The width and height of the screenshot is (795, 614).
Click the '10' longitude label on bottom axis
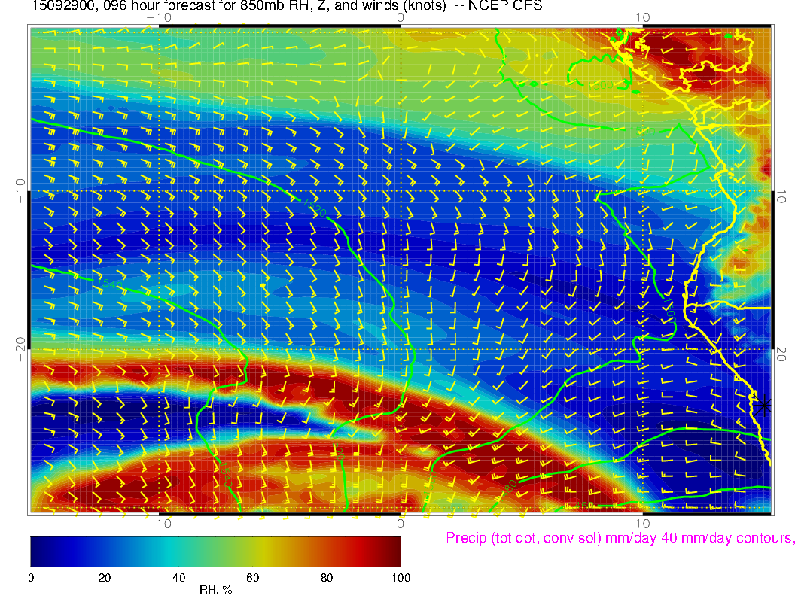click(642, 523)
